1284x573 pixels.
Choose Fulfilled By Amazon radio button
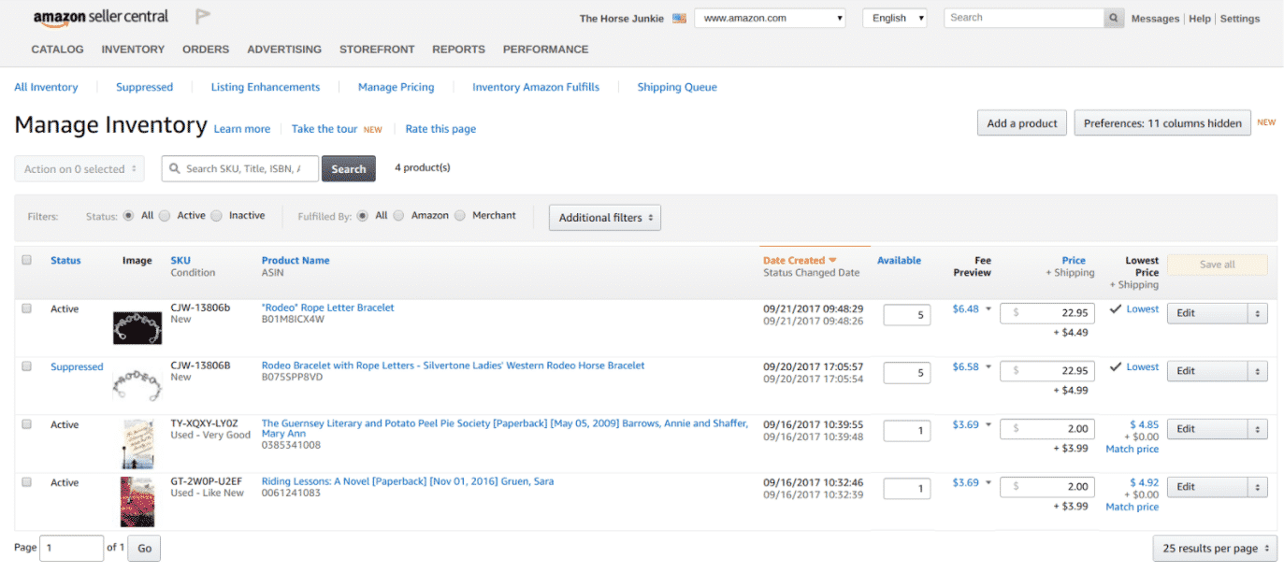(399, 216)
